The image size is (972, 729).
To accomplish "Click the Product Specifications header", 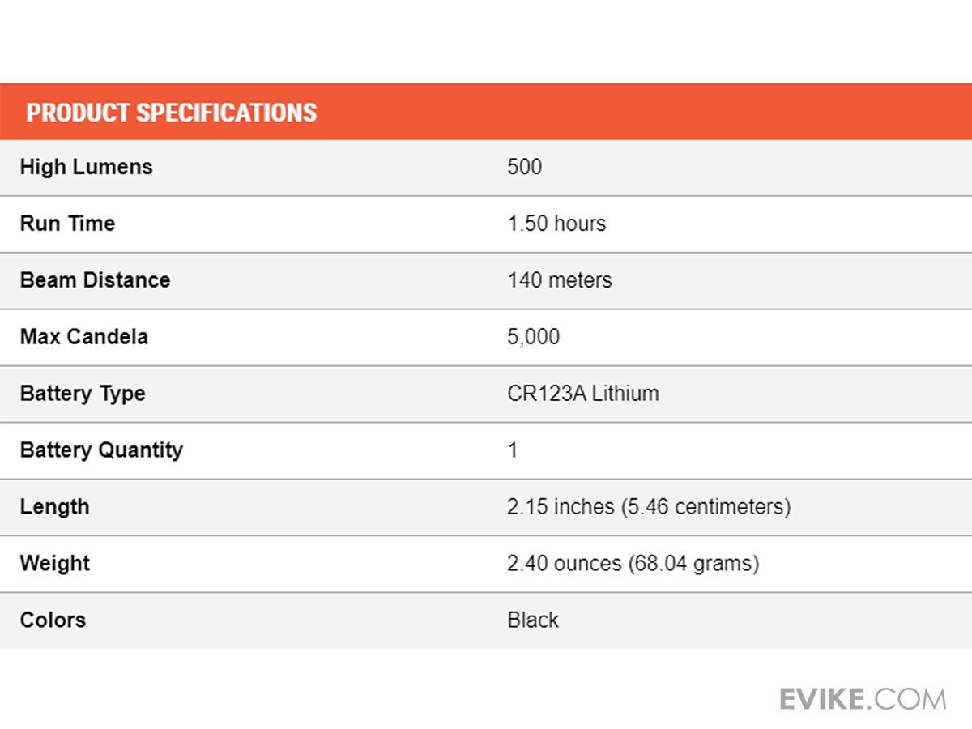I will [171, 112].
